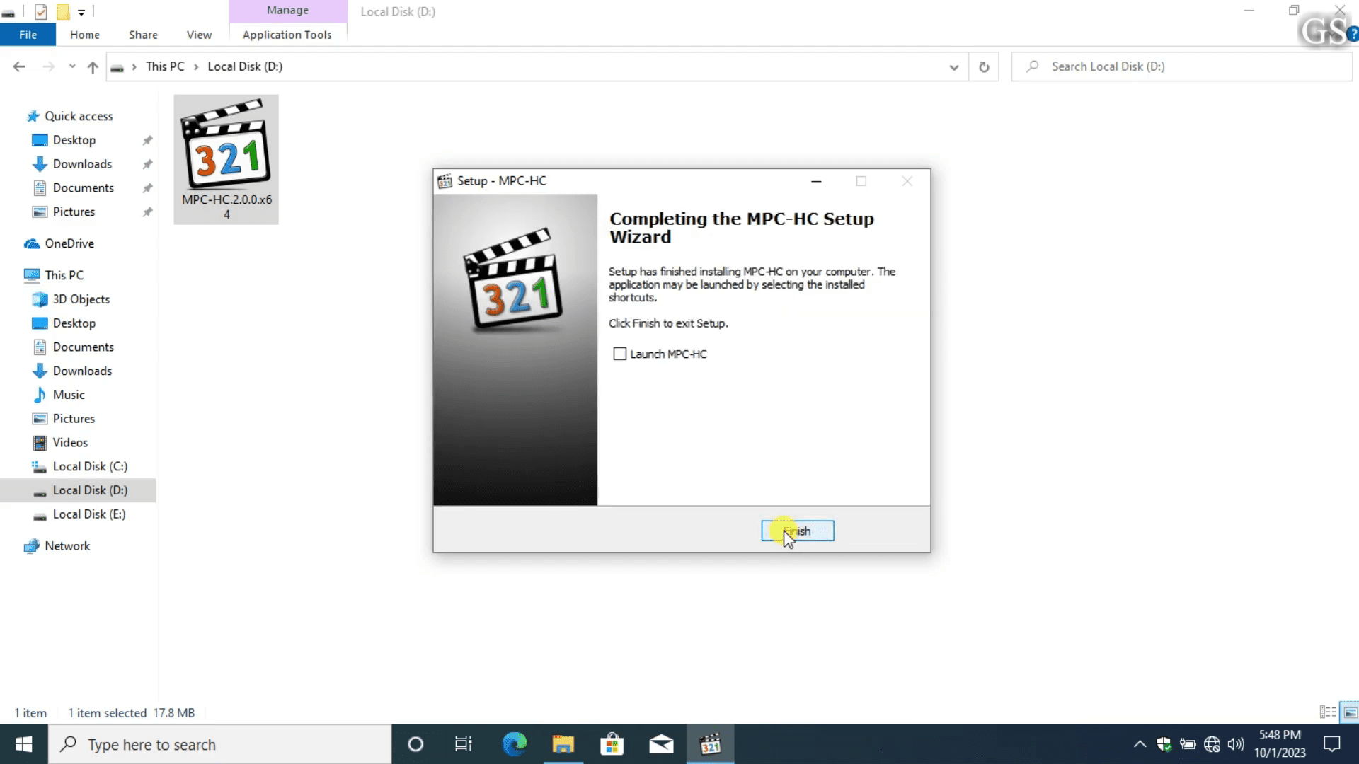Open Microsoft Store from taskbar

coord(612,744)
